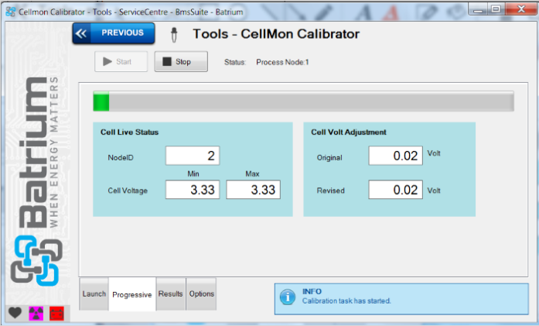Click the 'Status:' label

pos(235,62)
